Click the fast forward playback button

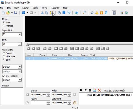coord(61,48)
